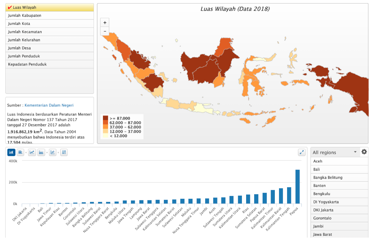The image size is (369, 239).
Task: Open the Kementerian Dalam Negeri source link
Action: pos(49,106)
